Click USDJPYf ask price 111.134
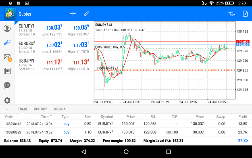The image size is (252, 158). [x=81, y=62]
